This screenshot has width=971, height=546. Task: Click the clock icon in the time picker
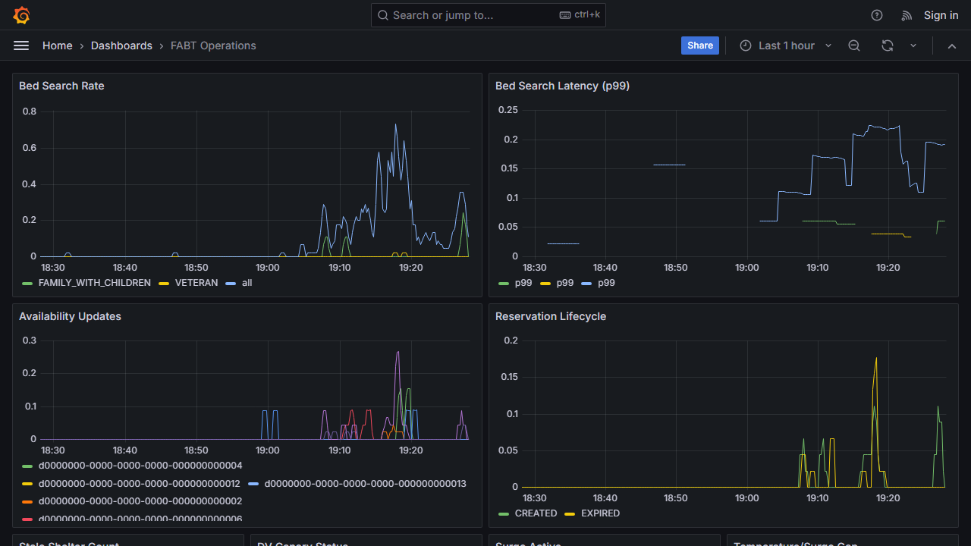(746, 45)
